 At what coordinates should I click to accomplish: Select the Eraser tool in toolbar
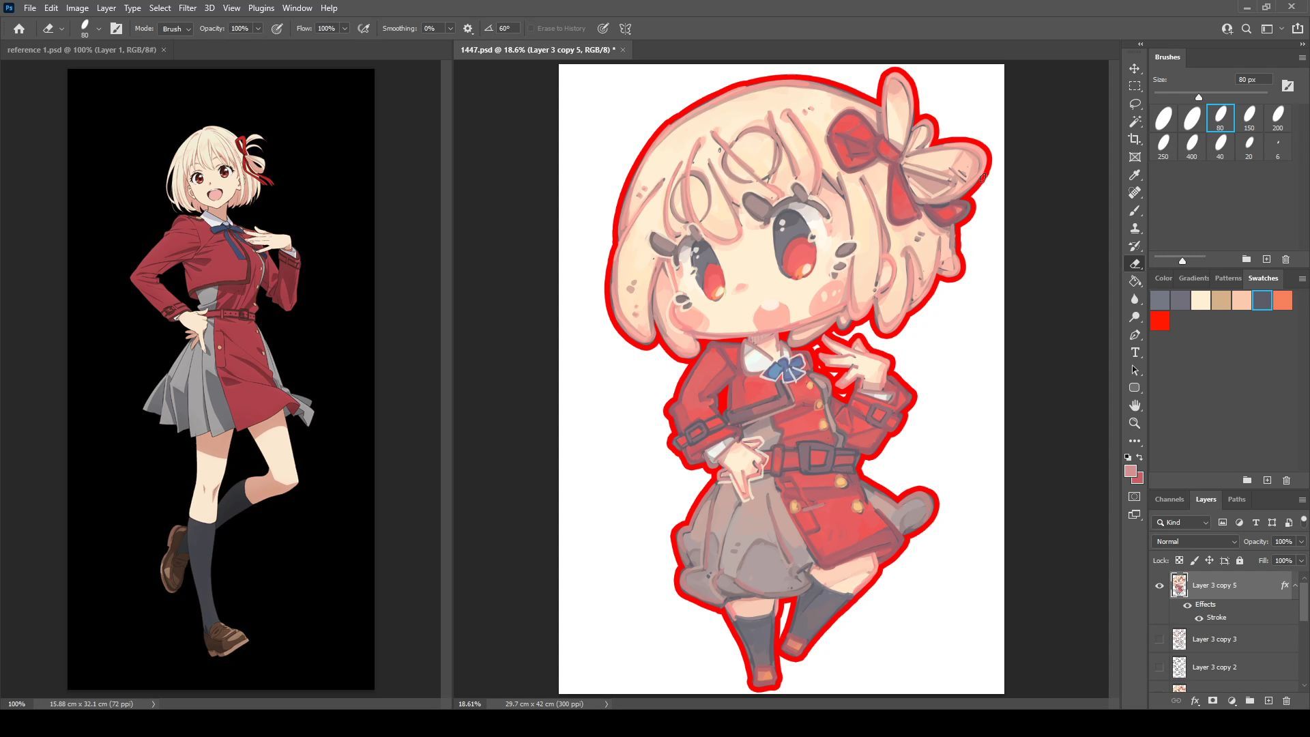[x=1135, y=264]
